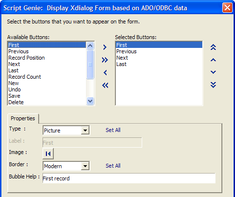Open the Type dropdown showing Picture

pos(85,131)
